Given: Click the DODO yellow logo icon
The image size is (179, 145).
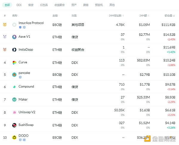Looking at the screenshot, I should click(14, 137).
